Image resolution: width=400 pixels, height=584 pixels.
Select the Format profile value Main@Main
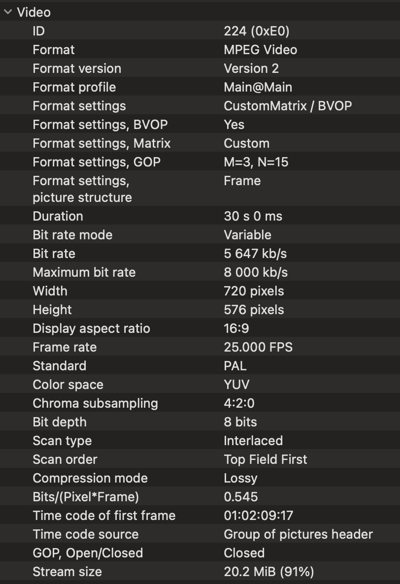[257, 87]
